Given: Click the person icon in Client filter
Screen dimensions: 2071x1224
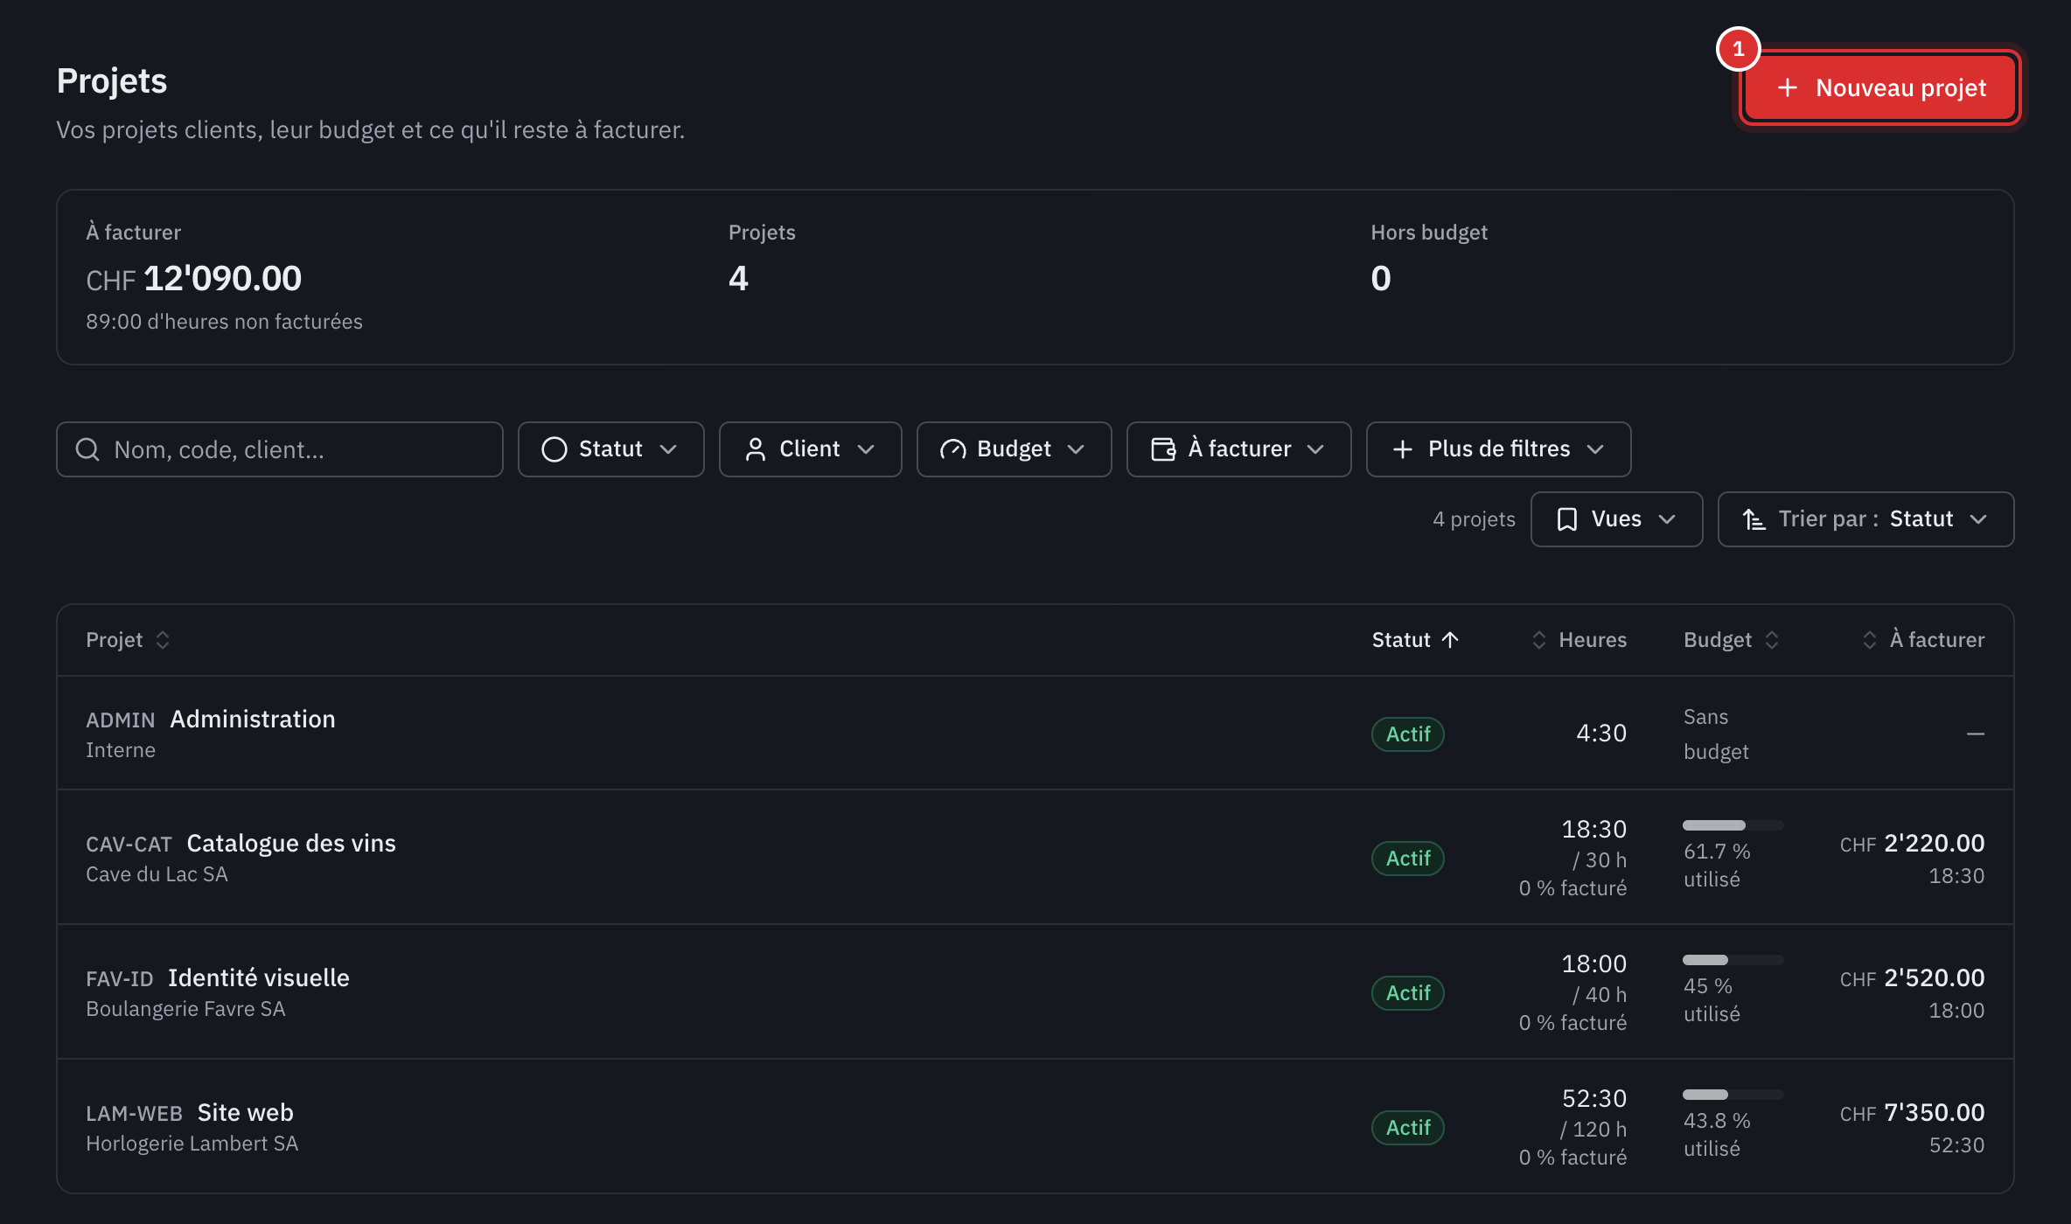Looking at the screenshot, I should click(x=755, y=449).
